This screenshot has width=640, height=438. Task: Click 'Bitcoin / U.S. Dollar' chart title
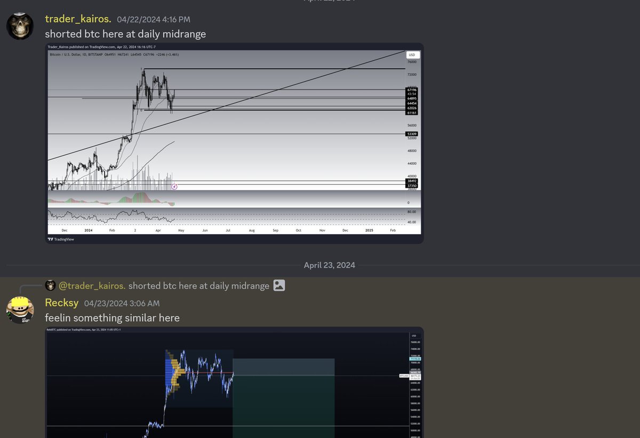pyautogui.click(x=65, y=54)
